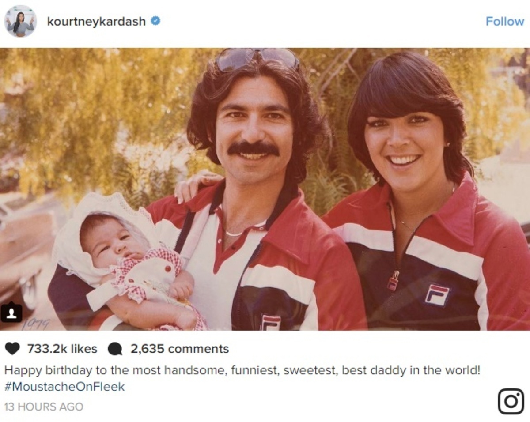Select the Happy birthday caption text

pyautogui.click(x=242, y=370)
